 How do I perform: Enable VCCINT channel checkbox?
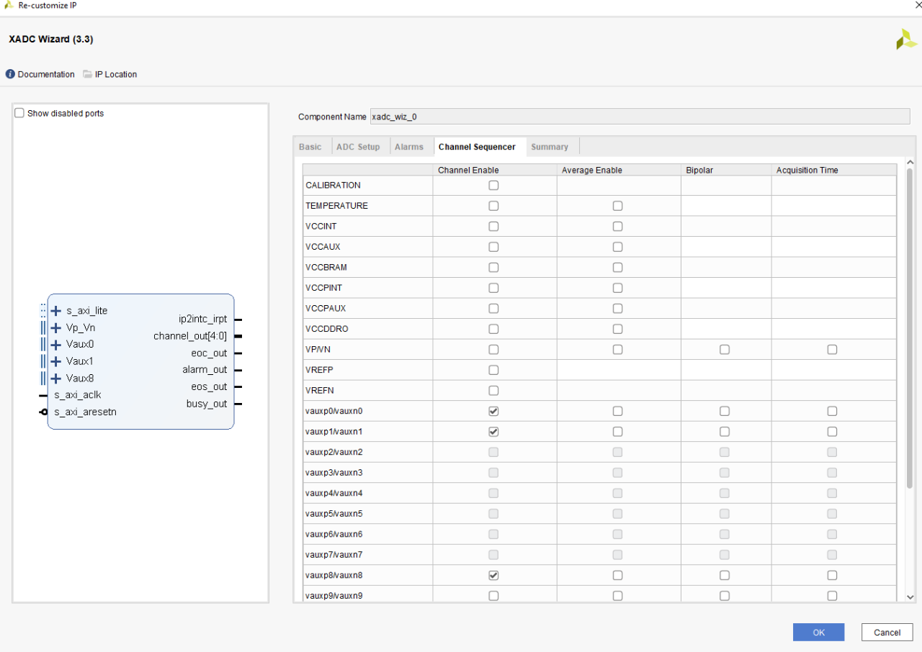click(493, 226)
